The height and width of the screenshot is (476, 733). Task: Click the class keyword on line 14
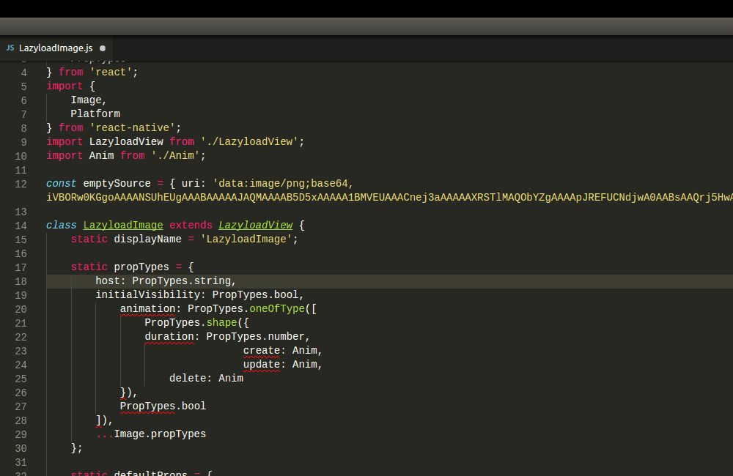click(x=62, y=225)
